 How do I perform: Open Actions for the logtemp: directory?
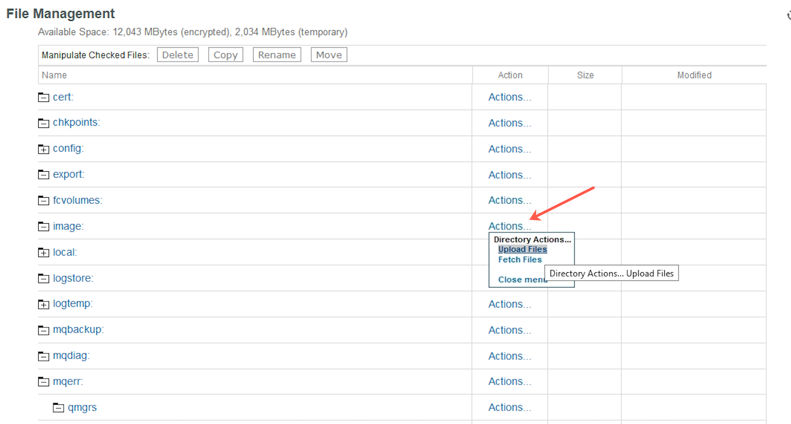coord(510,304)
